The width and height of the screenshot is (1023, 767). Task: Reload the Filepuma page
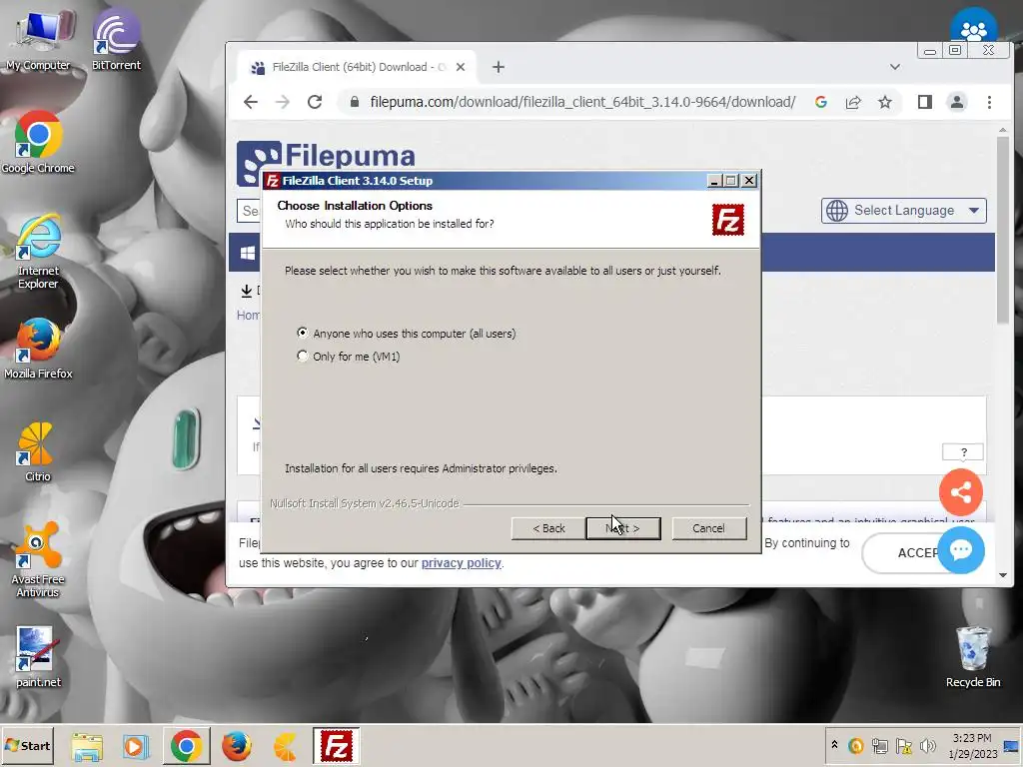[315, 102]
